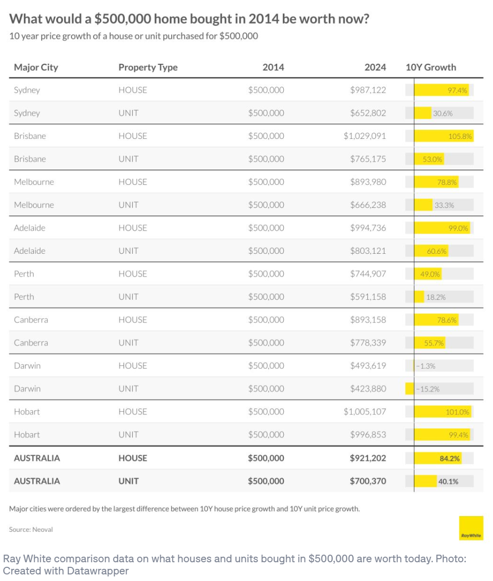493x581 pixels.
Task: Click the 10Y Growth column header
Action: coord(431,67)
